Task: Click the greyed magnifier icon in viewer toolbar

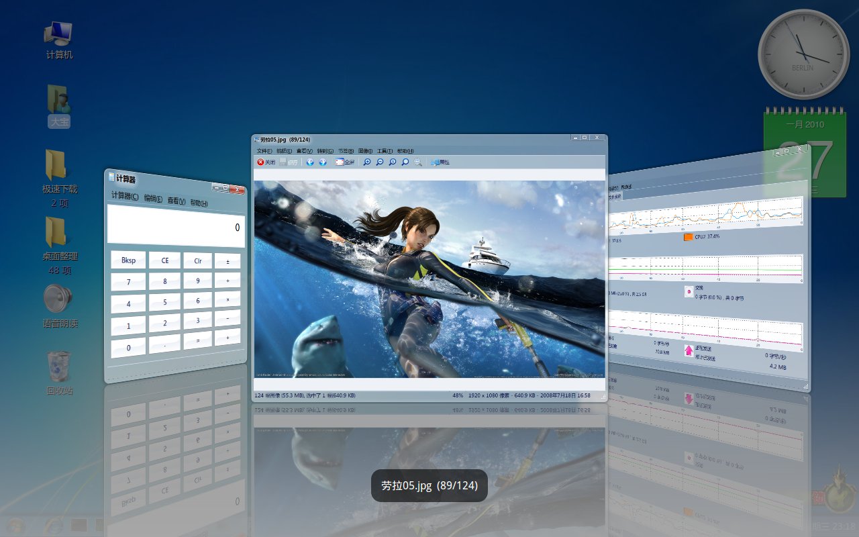Action: click(418, 162)
